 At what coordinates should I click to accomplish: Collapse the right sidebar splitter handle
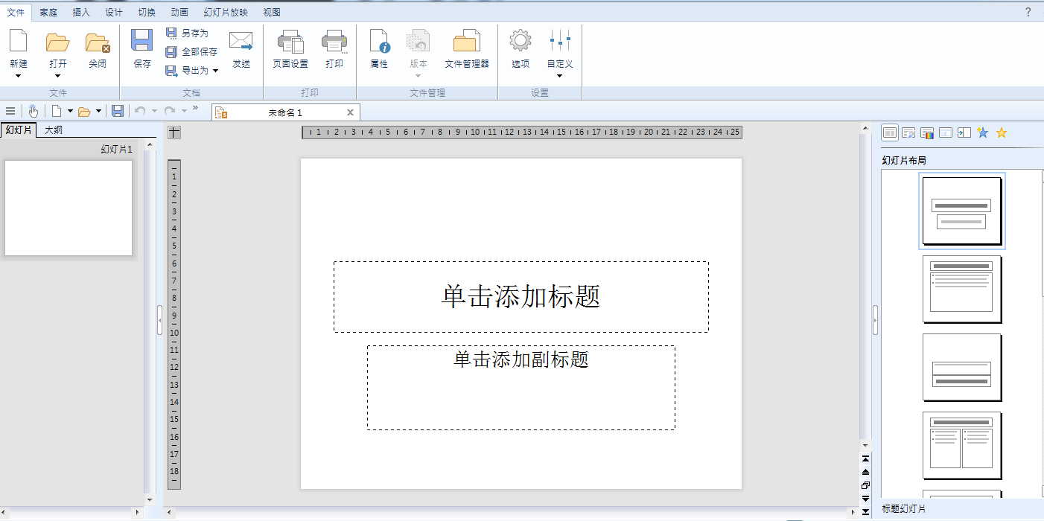(875, 320)
